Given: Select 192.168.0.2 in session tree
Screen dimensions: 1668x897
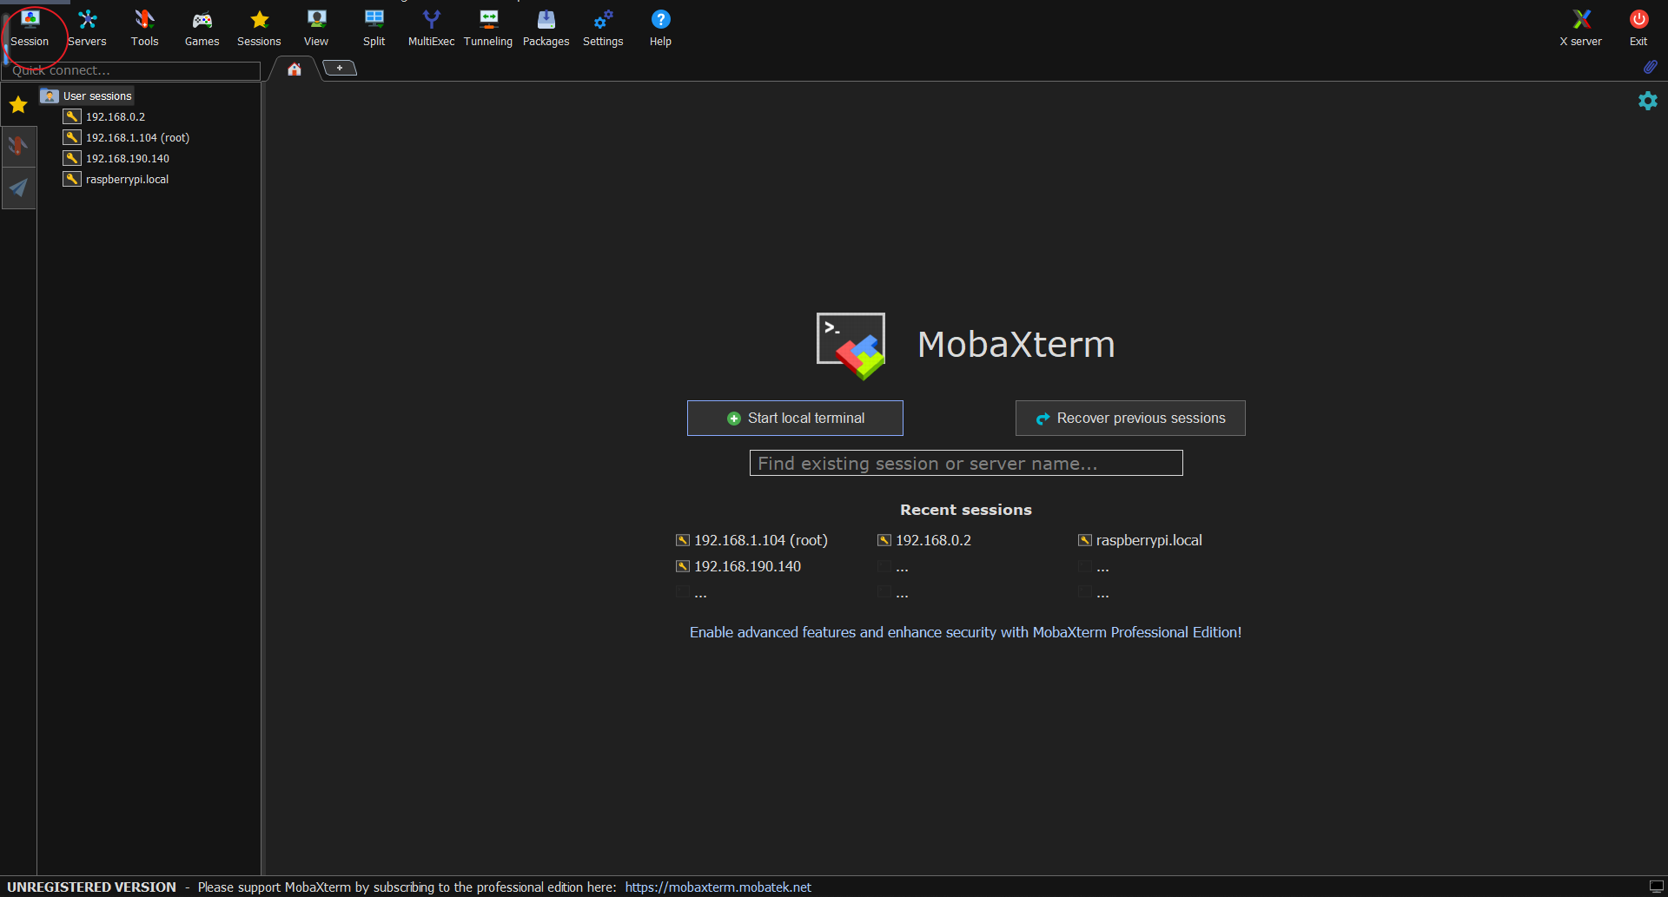Looking at the screenshot, I should [105, 116].
